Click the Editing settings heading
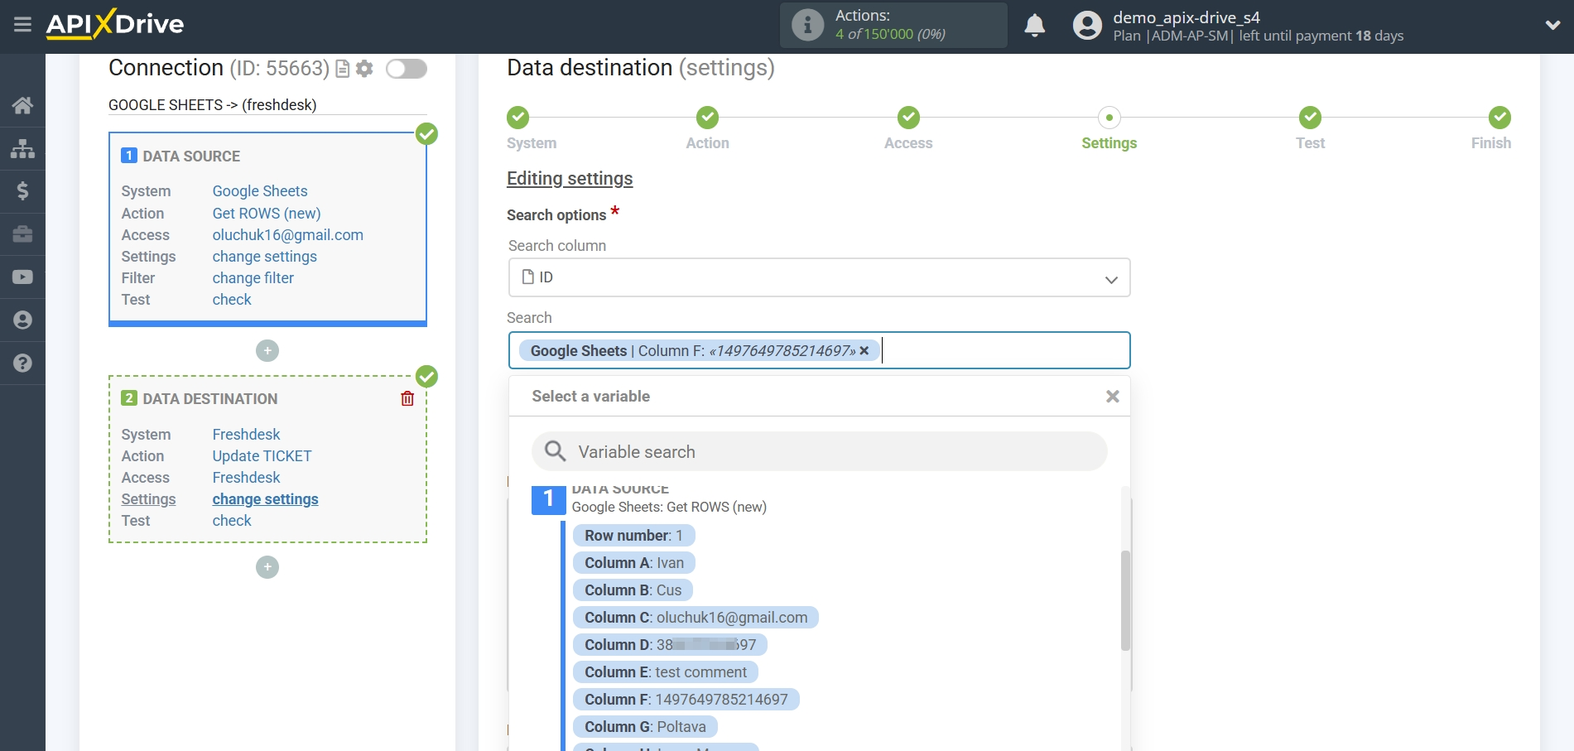 tap(570, 179)
